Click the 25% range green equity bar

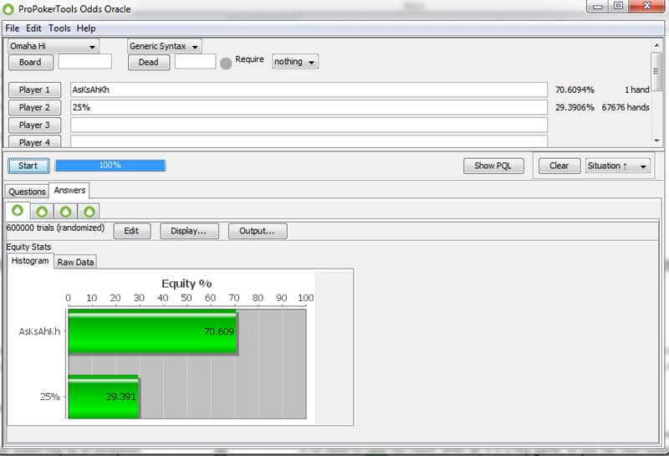click(104, 397)
